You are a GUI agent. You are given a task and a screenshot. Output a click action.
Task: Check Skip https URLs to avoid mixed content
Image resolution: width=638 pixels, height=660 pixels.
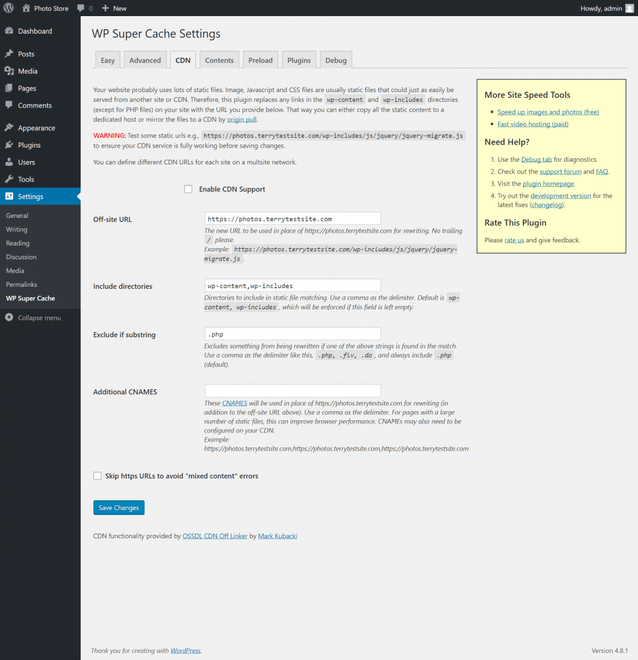click(x=97, y=476)
